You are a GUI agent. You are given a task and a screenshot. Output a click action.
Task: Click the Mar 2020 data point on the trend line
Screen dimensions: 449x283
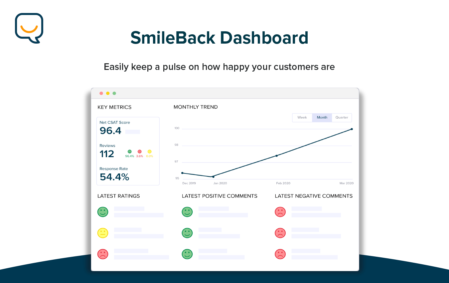tap(352, 129)
